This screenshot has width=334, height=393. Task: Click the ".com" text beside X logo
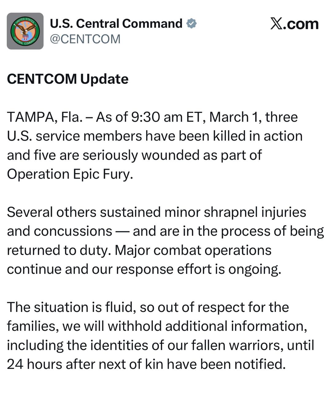pyautogui.click(x=301, y=24)
